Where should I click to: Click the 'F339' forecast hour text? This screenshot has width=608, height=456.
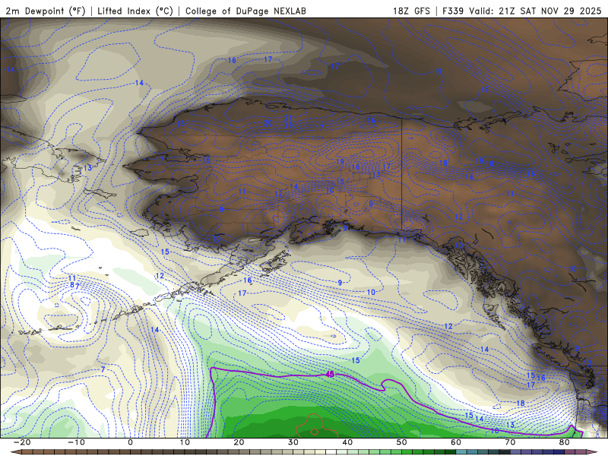453,11
